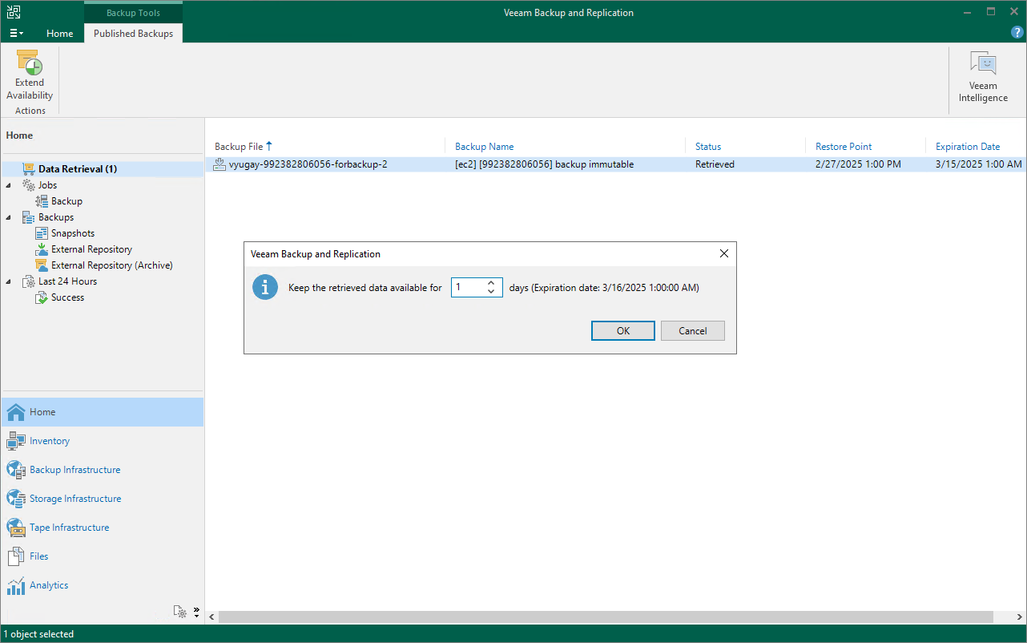1027x643 pixels.
Task: Switch to the Home ribbon tab
Action: [x=59, y=34]
